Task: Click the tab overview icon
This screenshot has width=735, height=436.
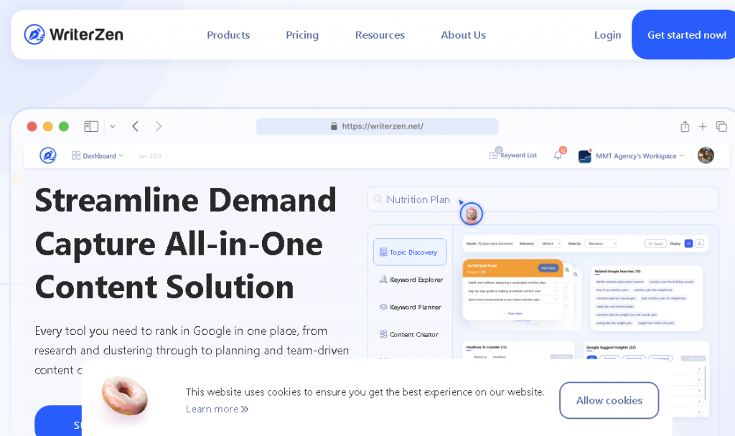Action: point(721,126)
